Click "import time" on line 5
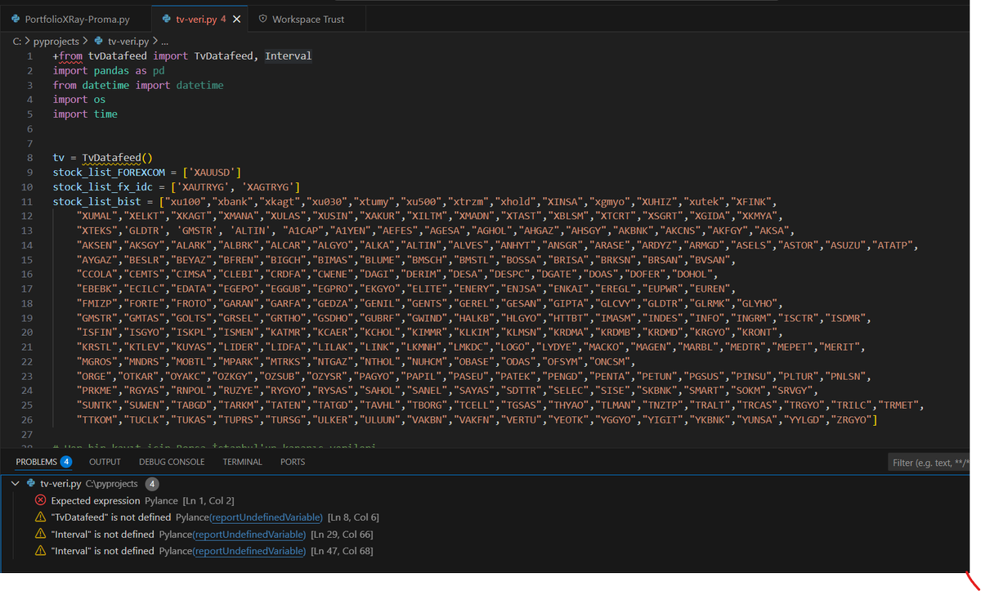This screenshot has height=591, width=981. (85, 114)
